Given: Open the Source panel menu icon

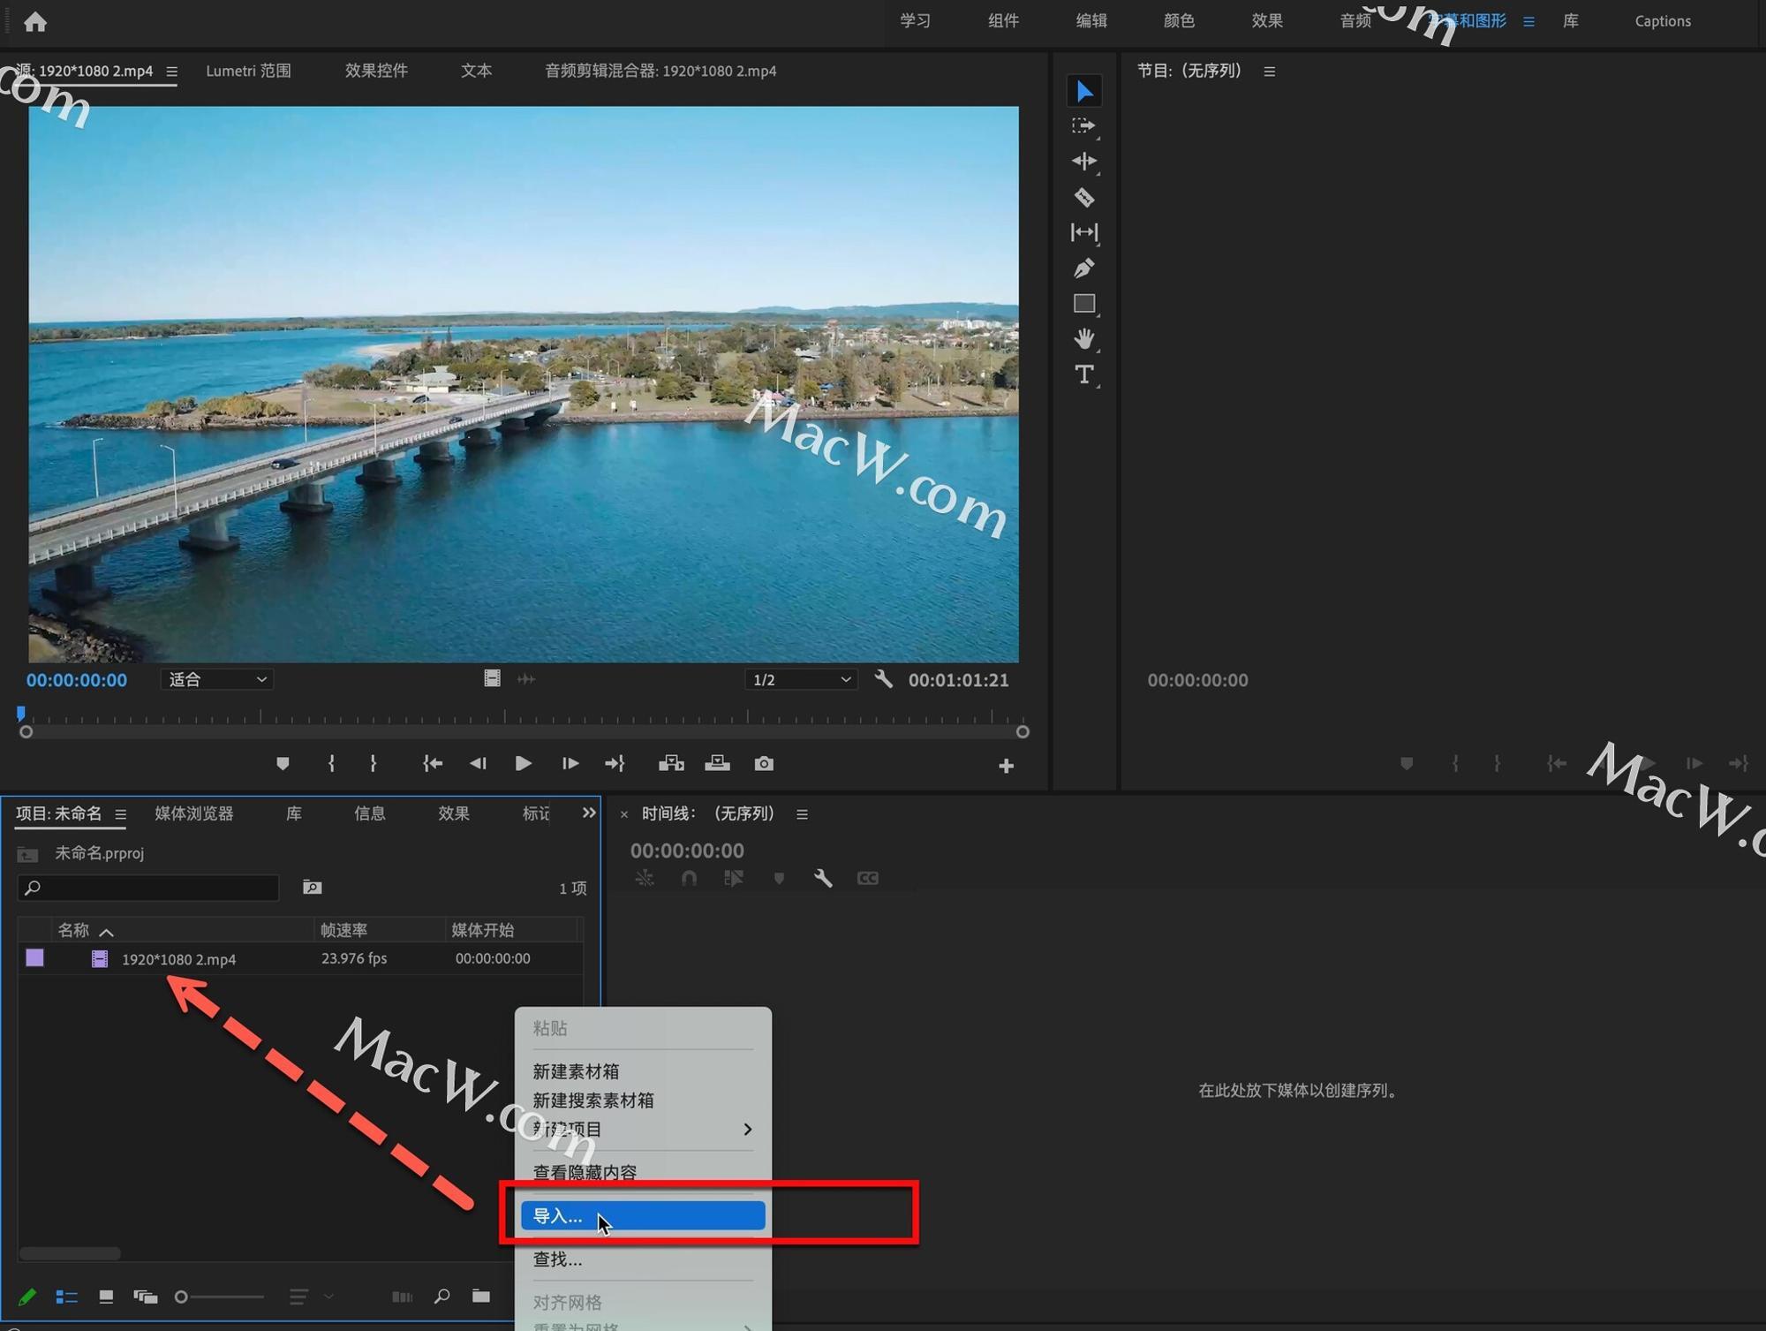Looking at the screenshot, I should click(171, 72).
